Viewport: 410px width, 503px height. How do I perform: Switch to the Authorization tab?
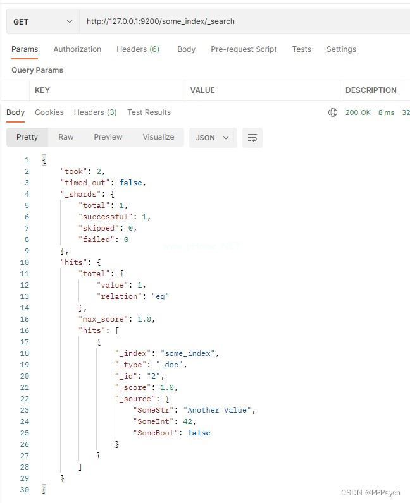click(77, 49)
